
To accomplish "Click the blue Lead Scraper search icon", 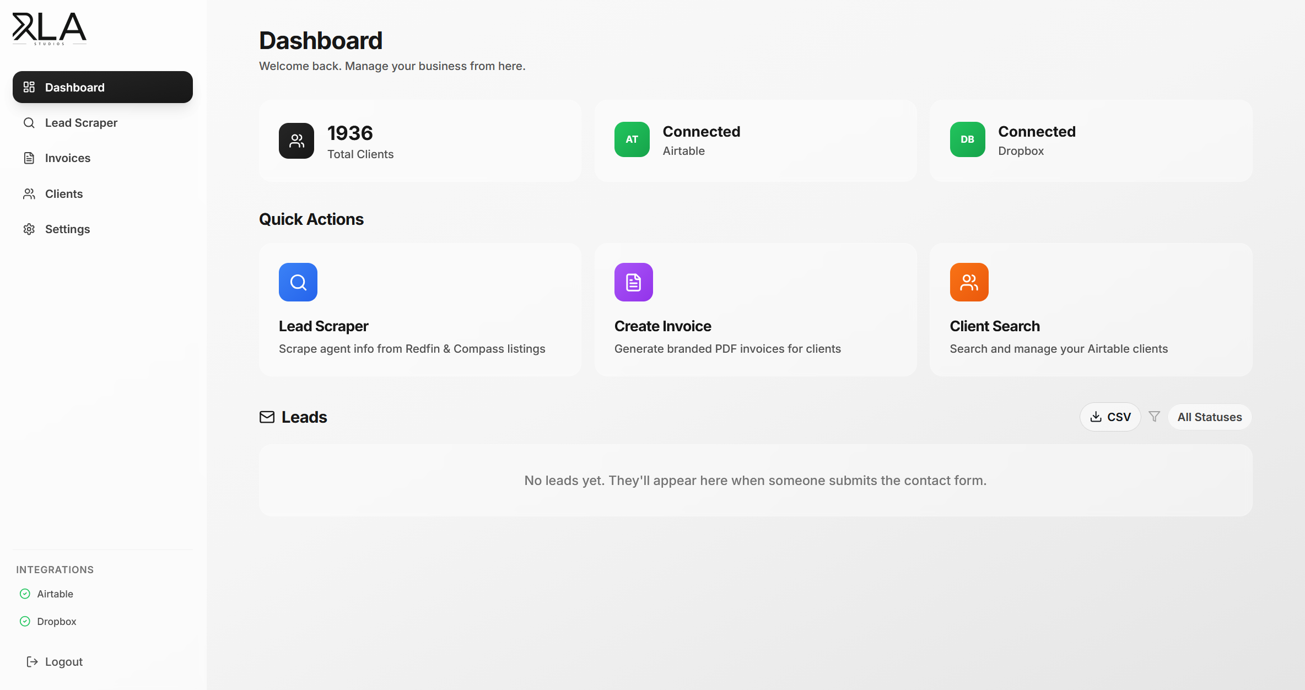I will click(298, 282).
